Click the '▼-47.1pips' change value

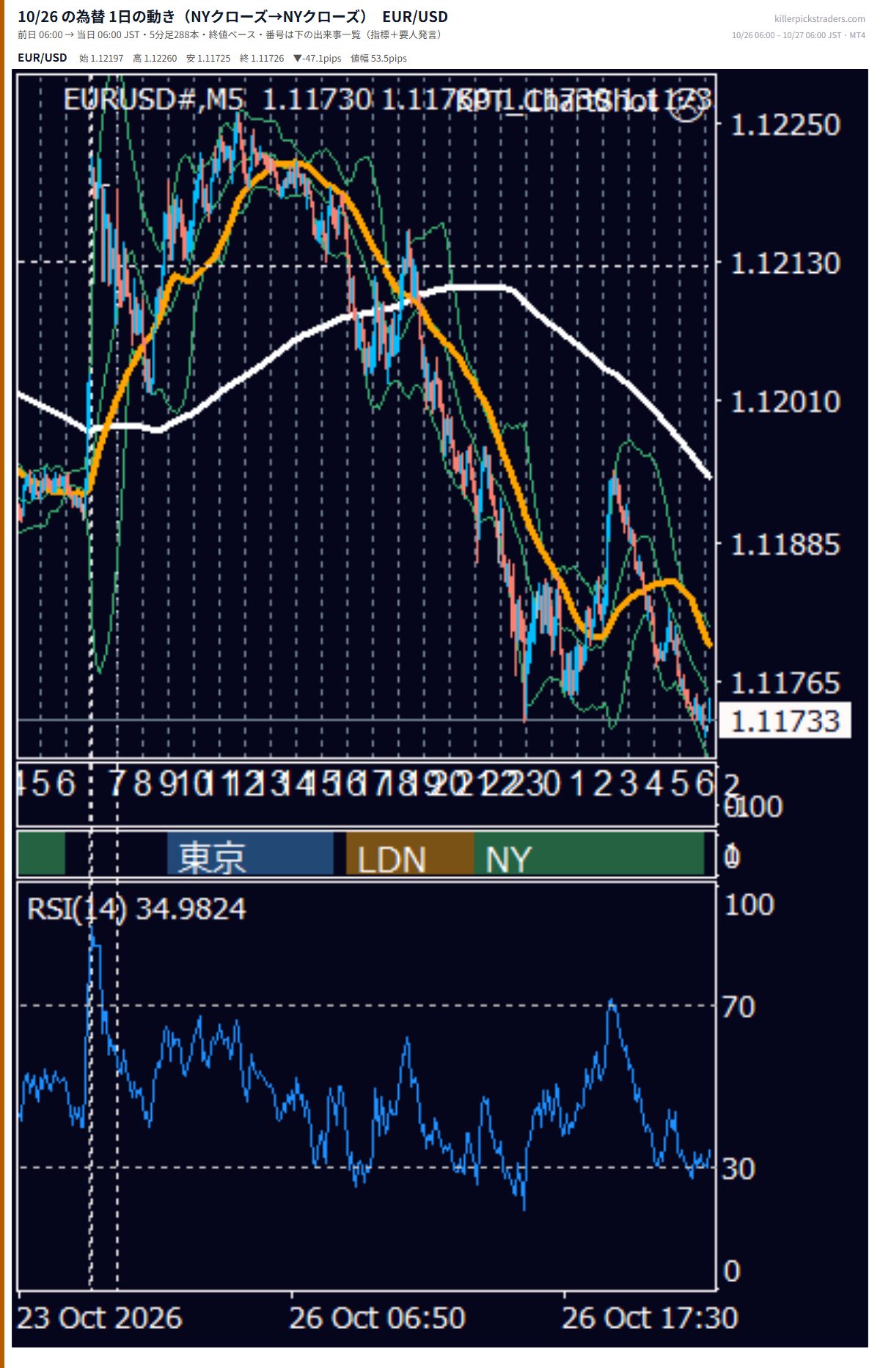[317, 59]
